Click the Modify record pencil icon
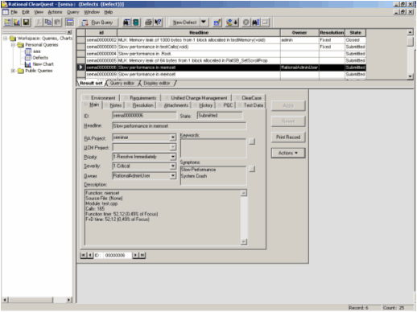The height and width of the screenshot is (312, 417). point(217,23)
